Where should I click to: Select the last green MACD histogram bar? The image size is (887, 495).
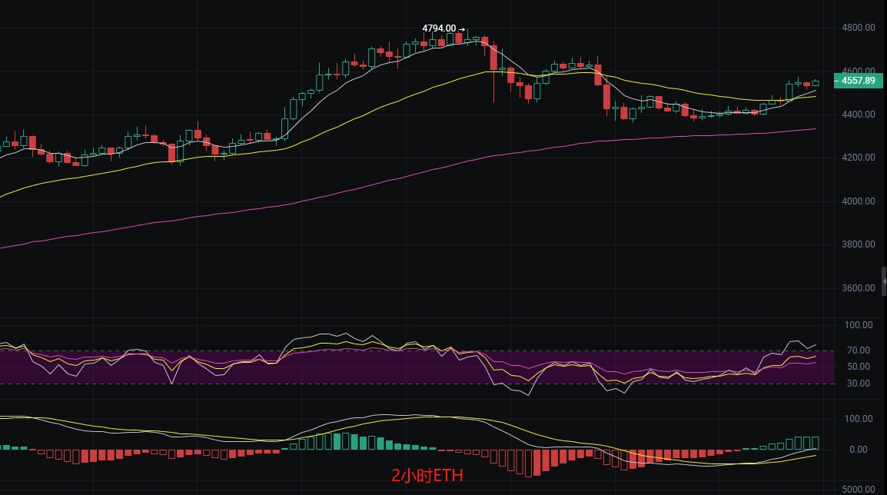(x=816, y=443)
